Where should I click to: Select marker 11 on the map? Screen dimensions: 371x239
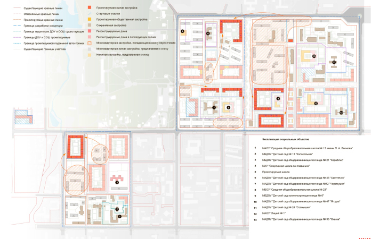point(334,62)
